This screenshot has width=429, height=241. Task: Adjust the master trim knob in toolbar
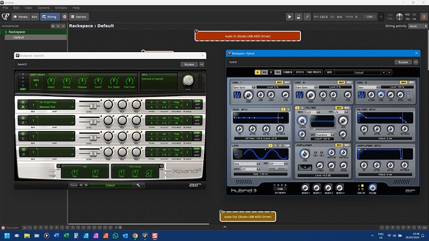[x=399, y=17]
